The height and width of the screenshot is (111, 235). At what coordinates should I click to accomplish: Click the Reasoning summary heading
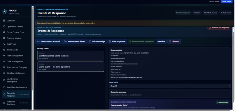tap(118, 92)
